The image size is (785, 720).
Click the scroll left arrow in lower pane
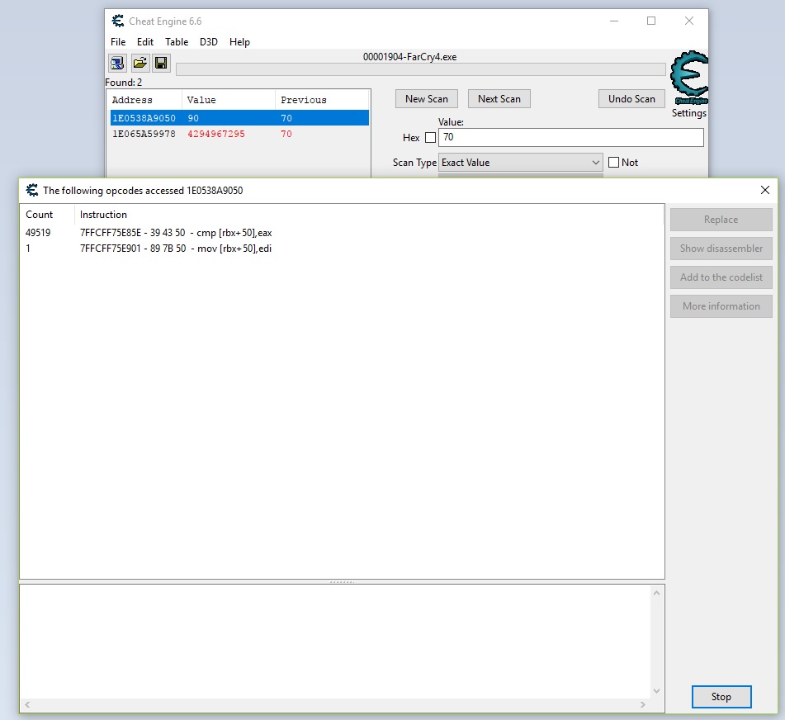coord(27,704)
